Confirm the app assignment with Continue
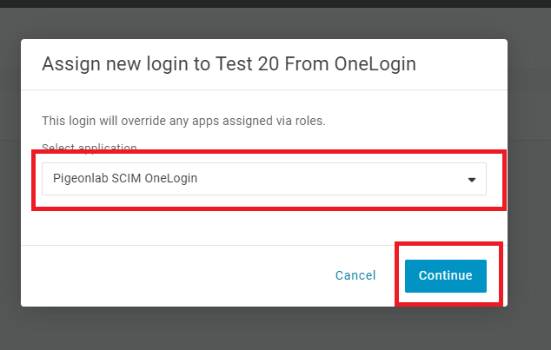551x350 pixels. tap(446, 276)
